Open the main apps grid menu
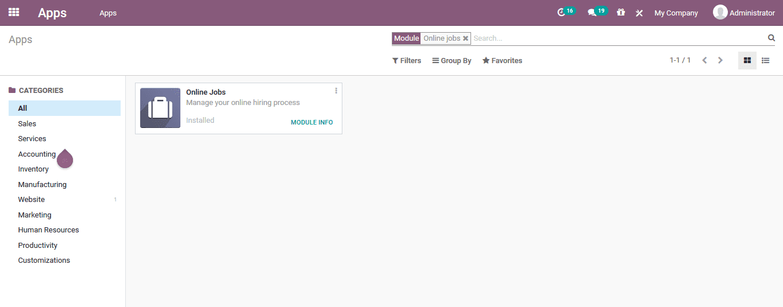 14,12
